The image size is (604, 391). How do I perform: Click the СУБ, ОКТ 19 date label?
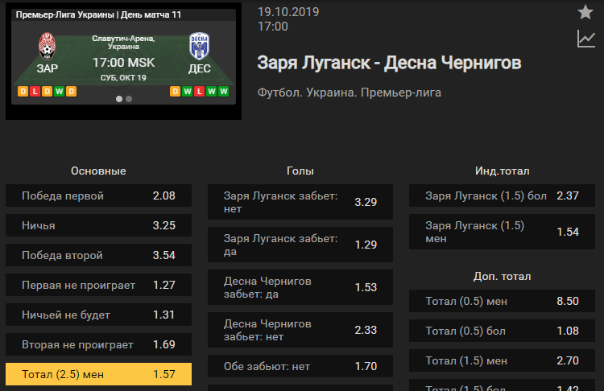pyautogui.click(x=123, y=78)
